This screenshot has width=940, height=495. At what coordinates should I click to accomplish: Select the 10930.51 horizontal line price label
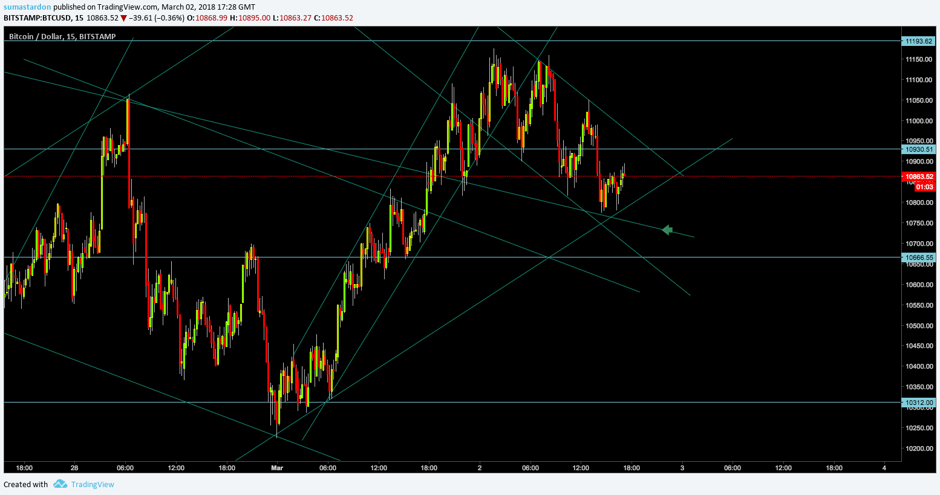(x=918, y=149)
